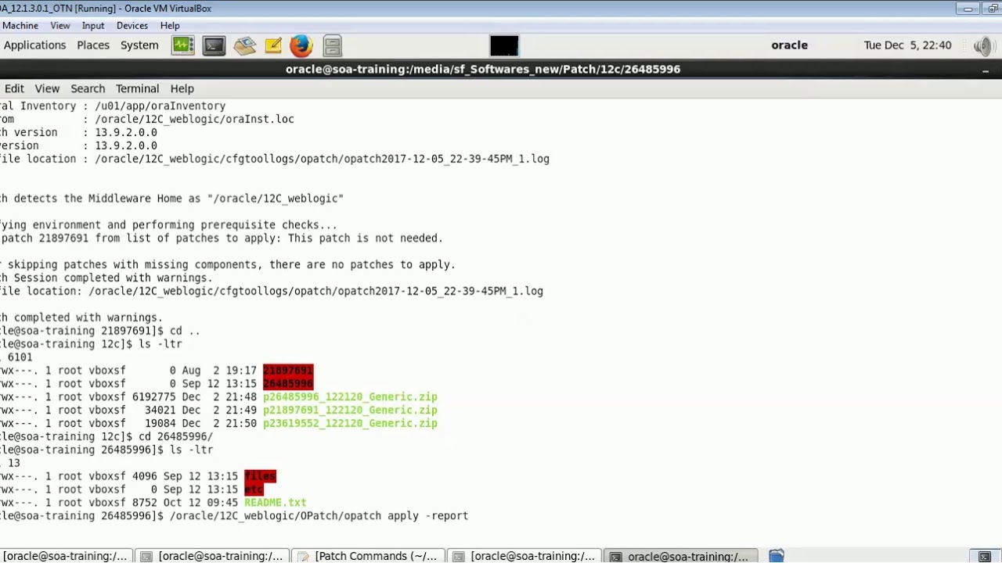The height and width of the screenshot is (563, 1002).
Task: Select the highlighted active terminal taskbar entry
Action: click(681, 556)
